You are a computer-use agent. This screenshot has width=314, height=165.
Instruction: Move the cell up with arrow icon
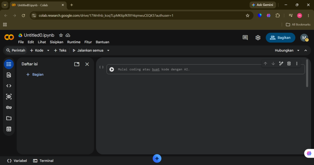[265, 64]
